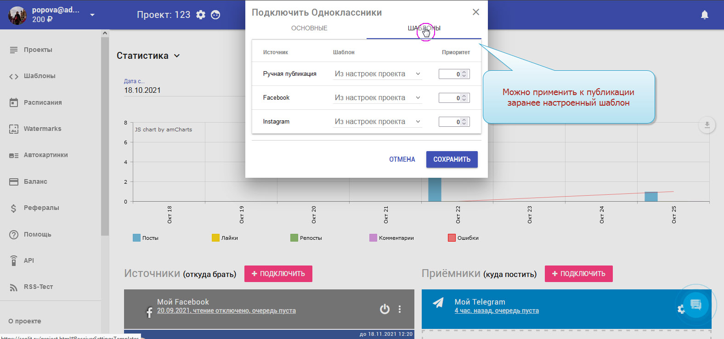This screenshot has height=339, width=724.
Task: Open the Расписания menu item
Action: pos(42,102)
